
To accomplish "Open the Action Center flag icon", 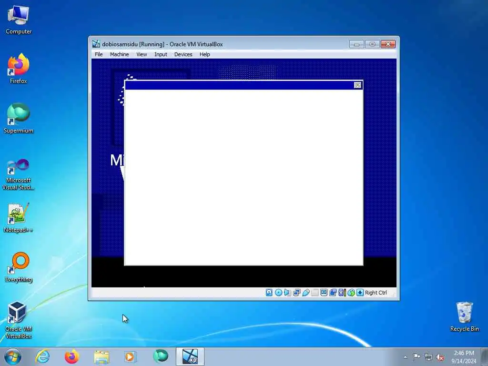I will point(417,356).
